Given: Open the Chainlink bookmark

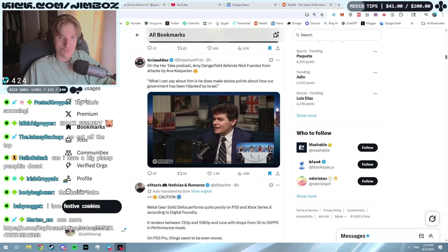Looking at the screenshot, I should [x=191, y=23].
